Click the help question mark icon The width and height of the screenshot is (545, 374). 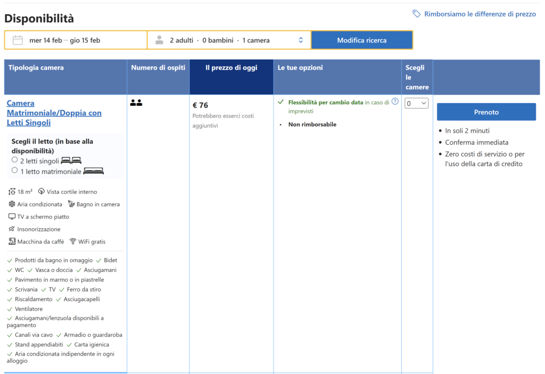(395, 102)
